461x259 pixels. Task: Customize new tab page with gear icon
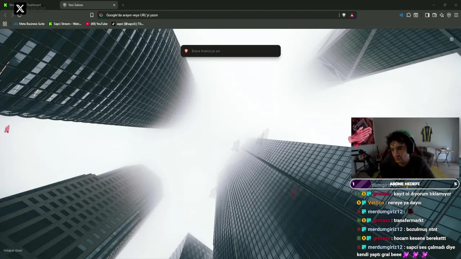[x=452, y=39]
